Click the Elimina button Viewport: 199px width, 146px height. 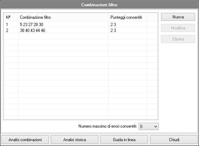coord(178,39)
